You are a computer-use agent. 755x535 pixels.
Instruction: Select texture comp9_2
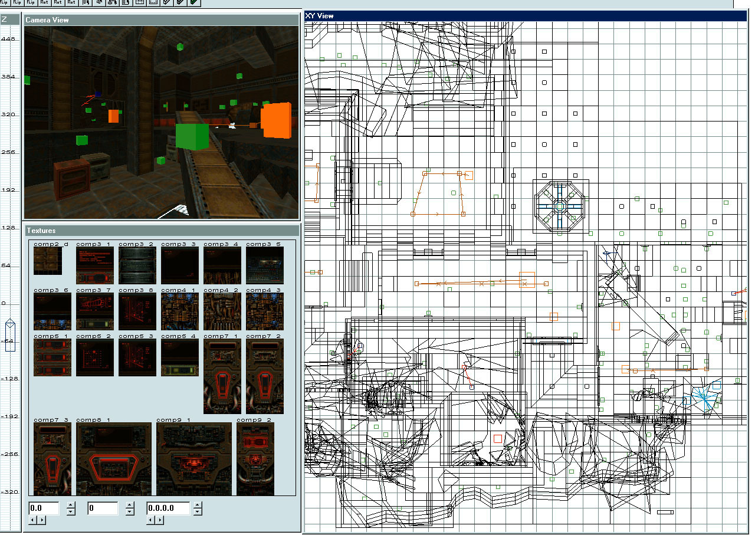click(255, 459)
